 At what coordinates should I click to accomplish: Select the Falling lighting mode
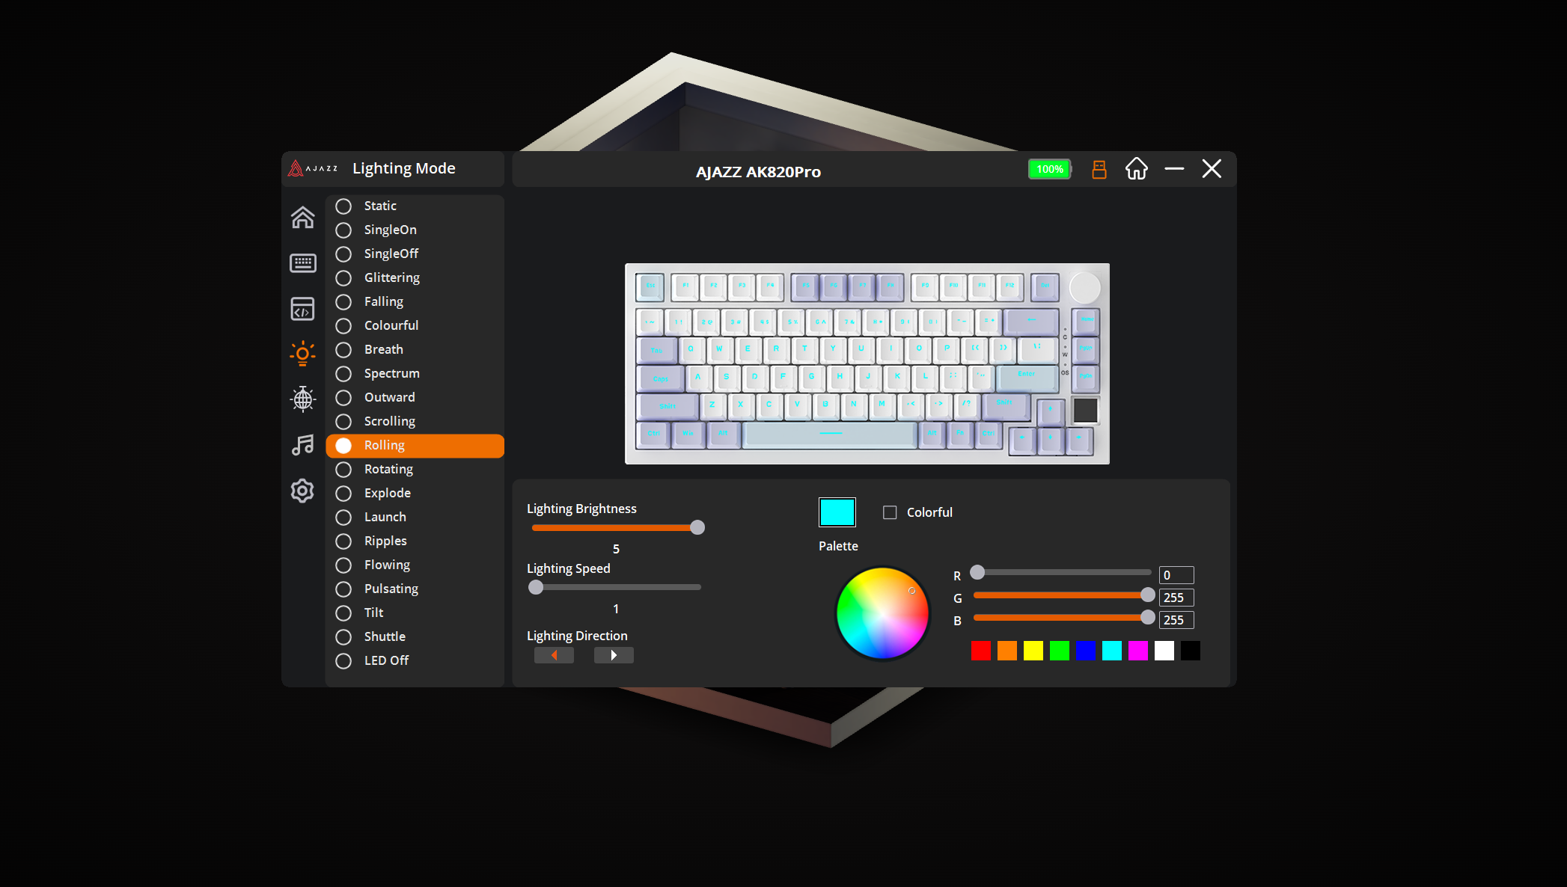415,301
